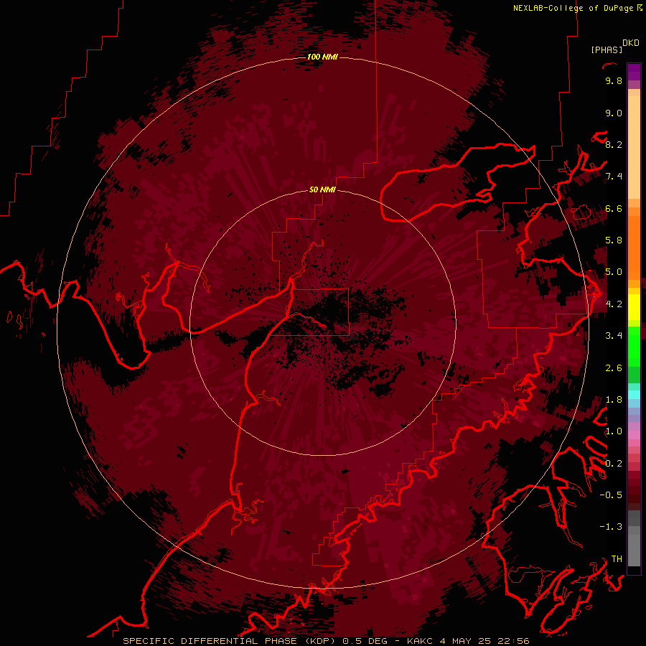Click the 6.6 scale value
Image resolution: width=646 pixels, height=646 pixels.
point(614,208)
